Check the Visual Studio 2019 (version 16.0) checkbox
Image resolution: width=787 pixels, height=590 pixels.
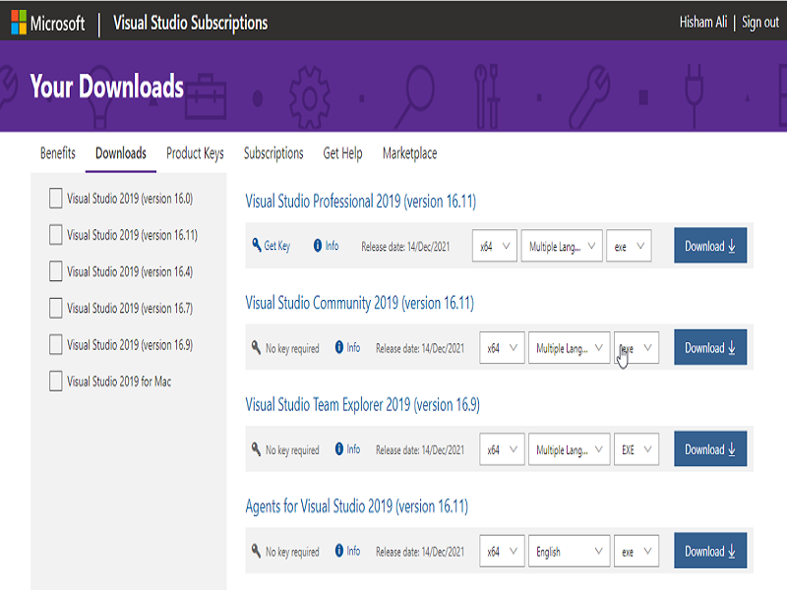pos(55,199)
